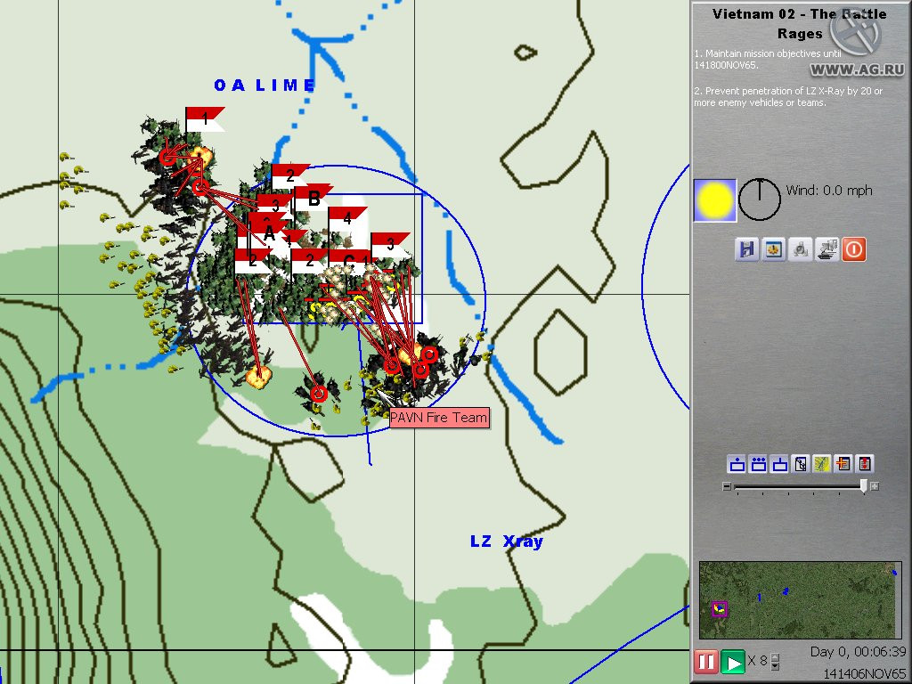Click the explosion marker south of the A flag
Screen dimensions: 912x684
coord(258,377)
